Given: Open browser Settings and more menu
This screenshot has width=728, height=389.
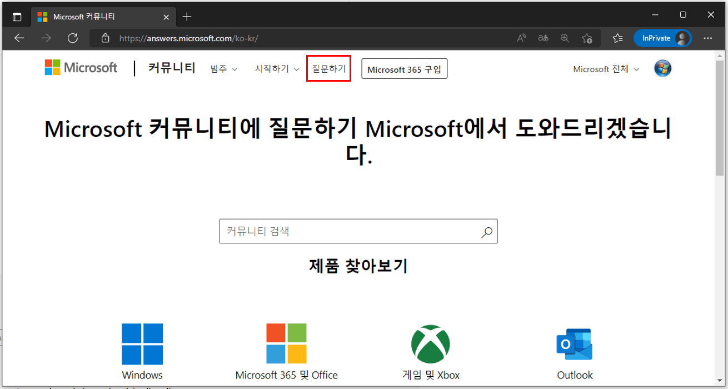Looking at the screenshot, I should pos(708,38).
